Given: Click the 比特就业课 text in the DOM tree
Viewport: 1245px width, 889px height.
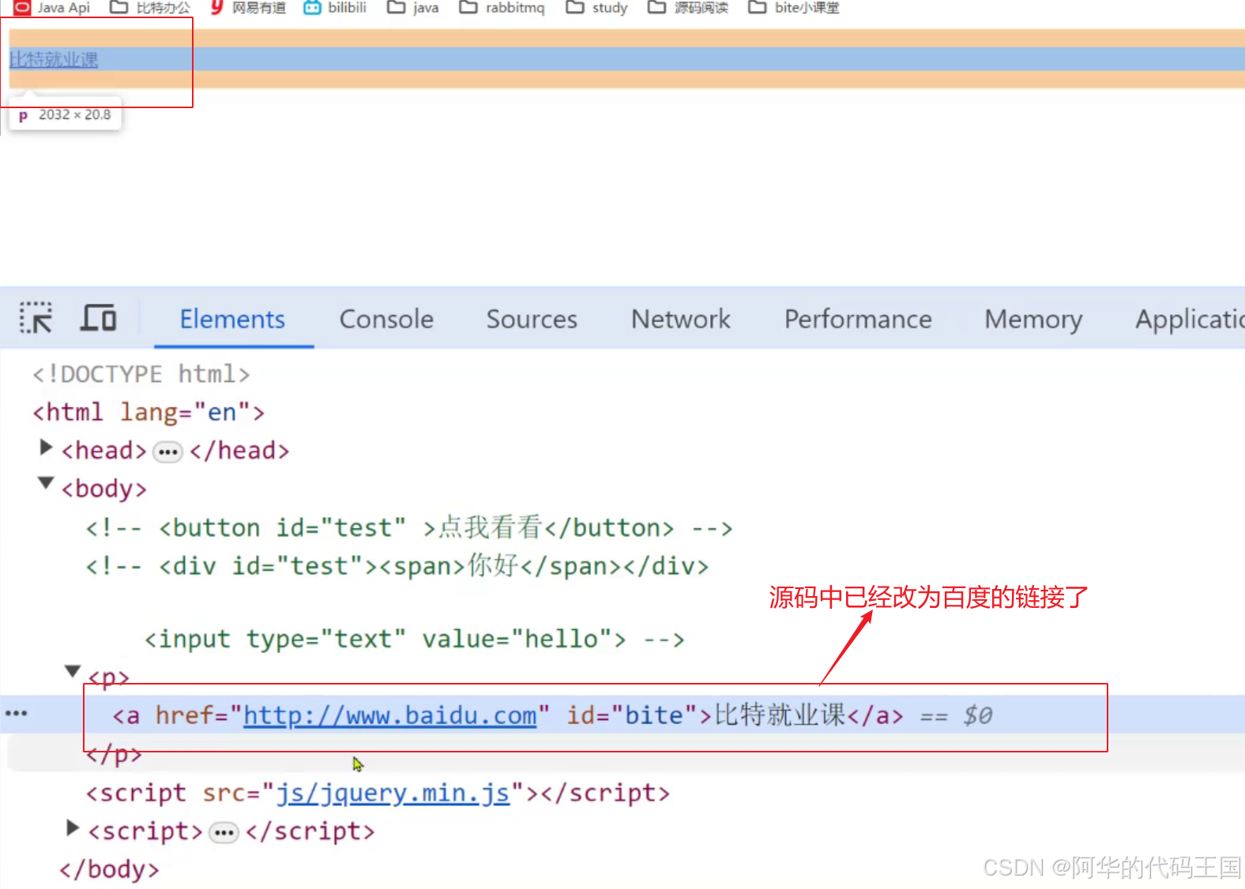Looking at the screenshot, I should click(780, 715).
